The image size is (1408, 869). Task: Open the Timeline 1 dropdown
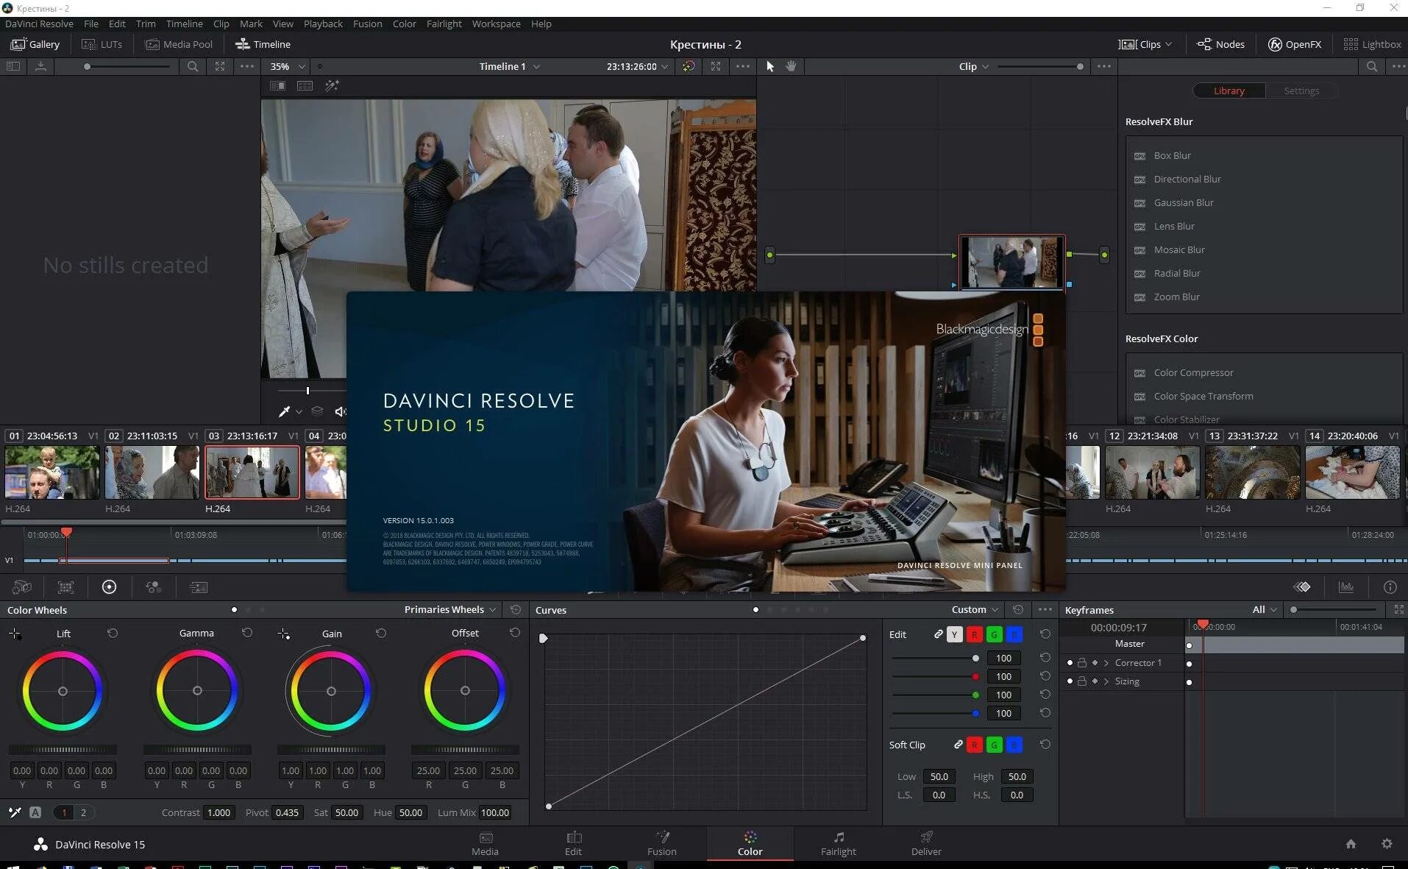click(x=510, y=66)
